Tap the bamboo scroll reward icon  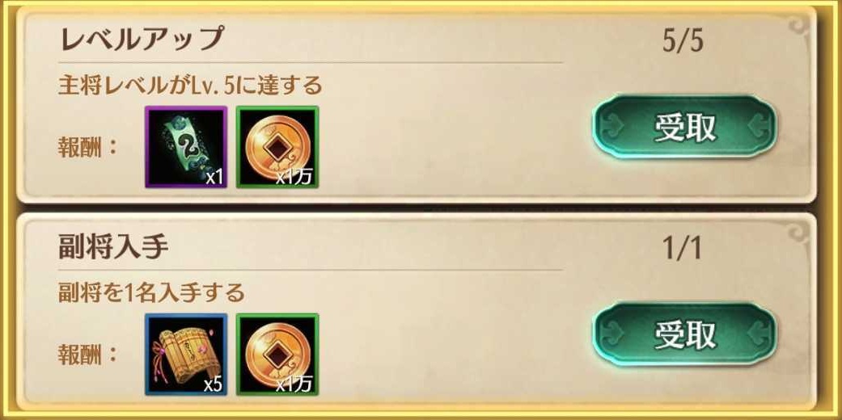[186, 355]
